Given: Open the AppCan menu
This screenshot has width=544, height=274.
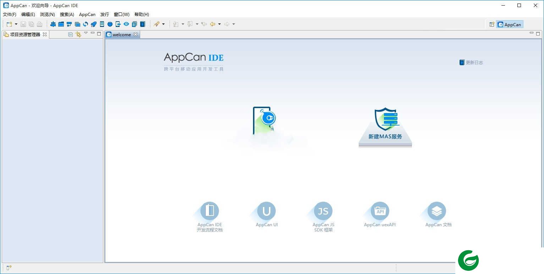Looking at the screenshot, I should point(87,15).
